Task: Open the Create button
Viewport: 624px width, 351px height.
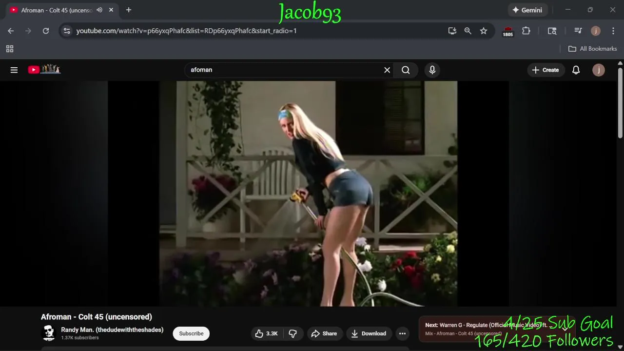Action: (x=546, y=70)
